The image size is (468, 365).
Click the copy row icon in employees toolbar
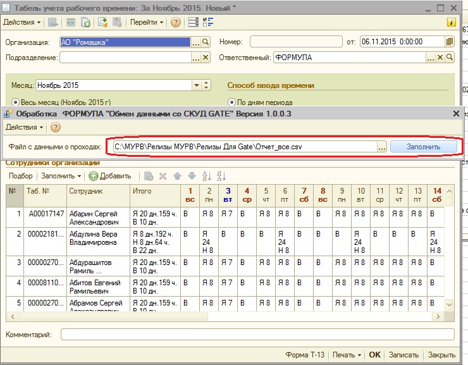[x=149, y=176]
